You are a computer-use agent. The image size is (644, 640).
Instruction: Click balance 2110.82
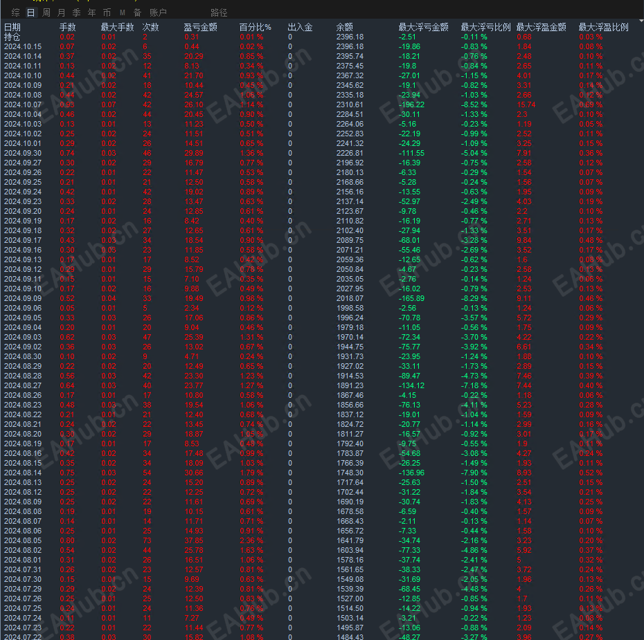pyautogui.click(x=350, y=221)
